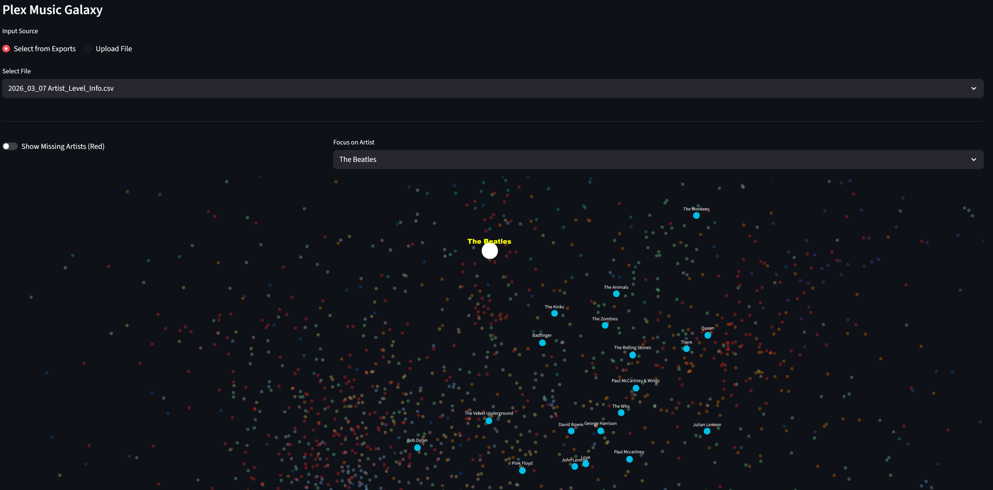Viewport: 993px width, 490px height.
Task: Select the John Lennon dot
Action: [x=575, y=466]
